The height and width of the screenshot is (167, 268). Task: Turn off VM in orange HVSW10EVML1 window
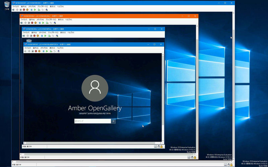[x=29, y=23]
